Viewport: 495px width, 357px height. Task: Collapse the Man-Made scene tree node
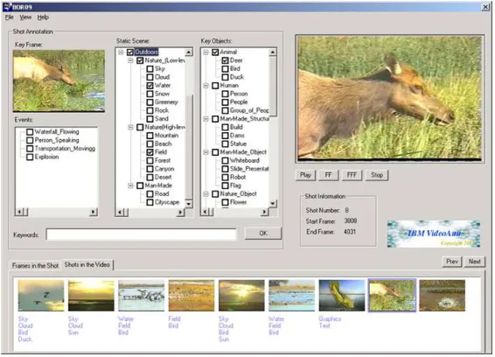click(130, 185)
